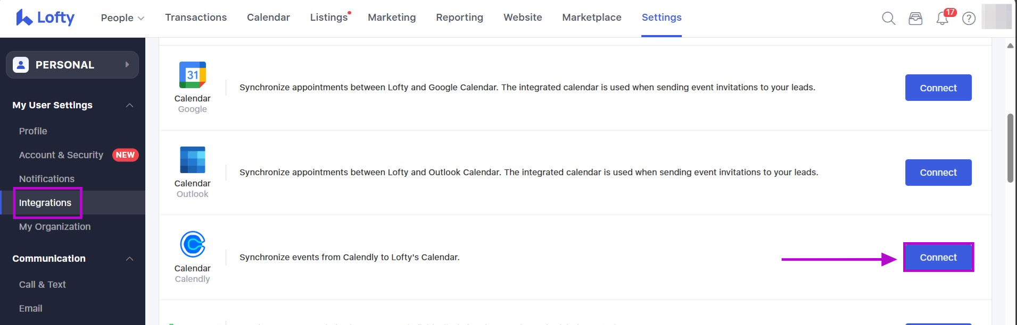Open the profile avatar in the top-right corner
This screenshot has height=325, width=1017.
997,18
